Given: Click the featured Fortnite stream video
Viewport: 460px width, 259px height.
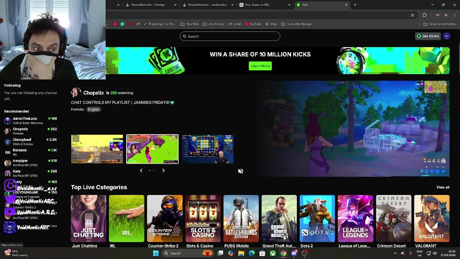Looking at the screenshot, I should point(352,129).
